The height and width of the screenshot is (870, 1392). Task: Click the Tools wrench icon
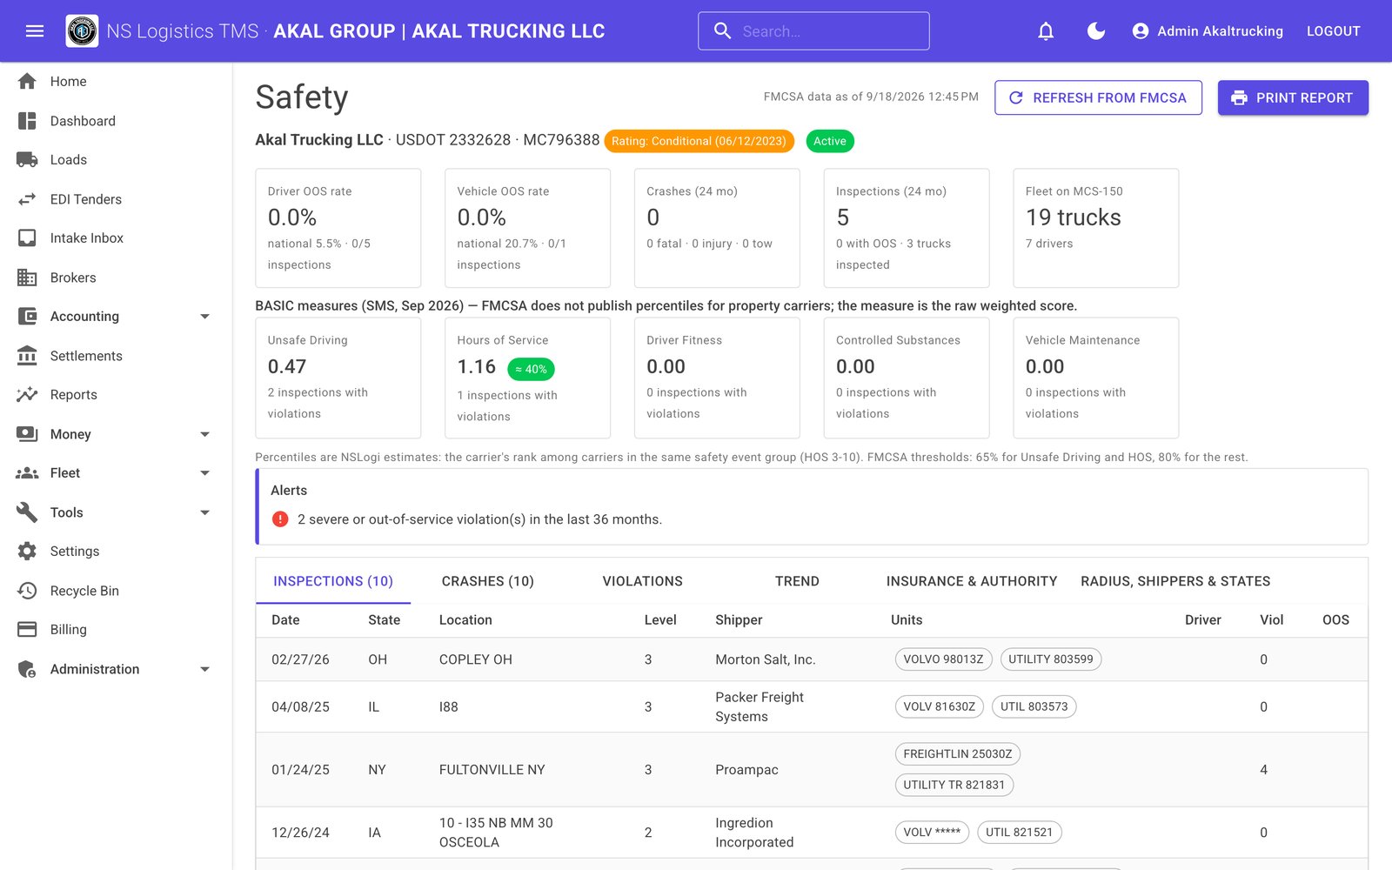pos(27,512)
